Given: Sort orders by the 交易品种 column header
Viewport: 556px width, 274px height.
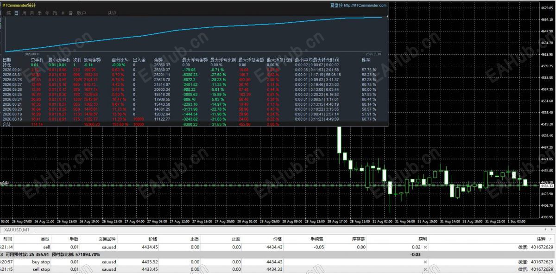Looking at the screenshot, I should pyautogui.click(x=107, y=239).
